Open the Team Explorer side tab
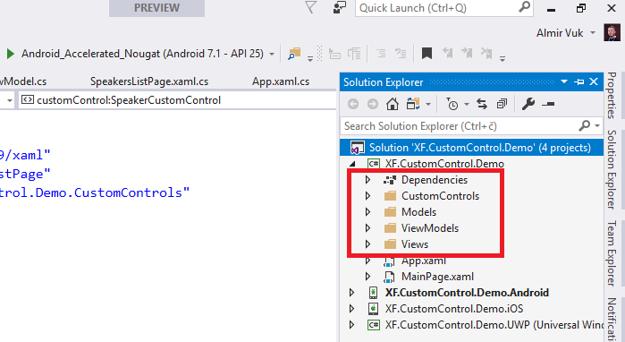This screenshot has height=342, width=625. [612, 253]
